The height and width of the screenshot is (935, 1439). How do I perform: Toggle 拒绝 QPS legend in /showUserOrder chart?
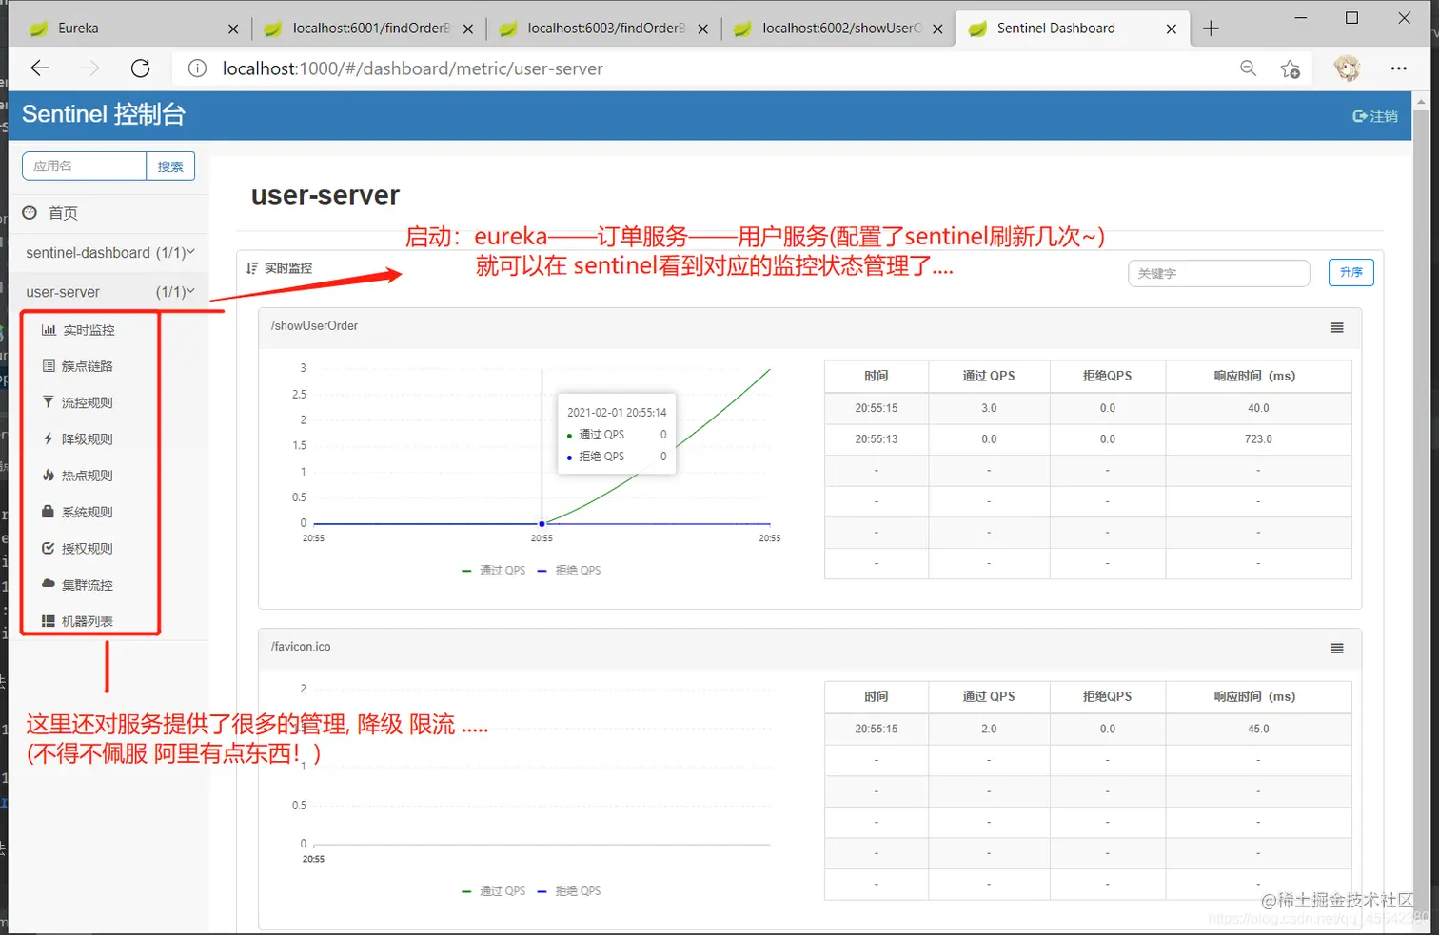point(569,570)
